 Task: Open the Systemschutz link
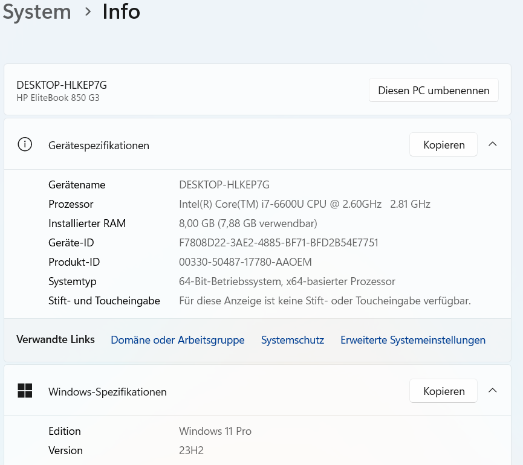[293, 340]
